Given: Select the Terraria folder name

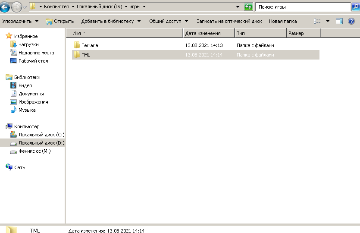Looking at the screenshot, I should (90, 45).
